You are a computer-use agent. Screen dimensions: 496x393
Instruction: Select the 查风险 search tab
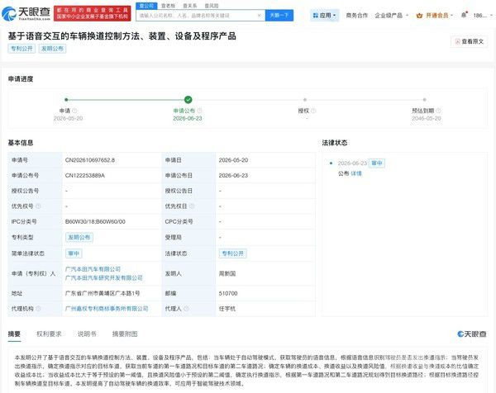[x=212, y=6]
